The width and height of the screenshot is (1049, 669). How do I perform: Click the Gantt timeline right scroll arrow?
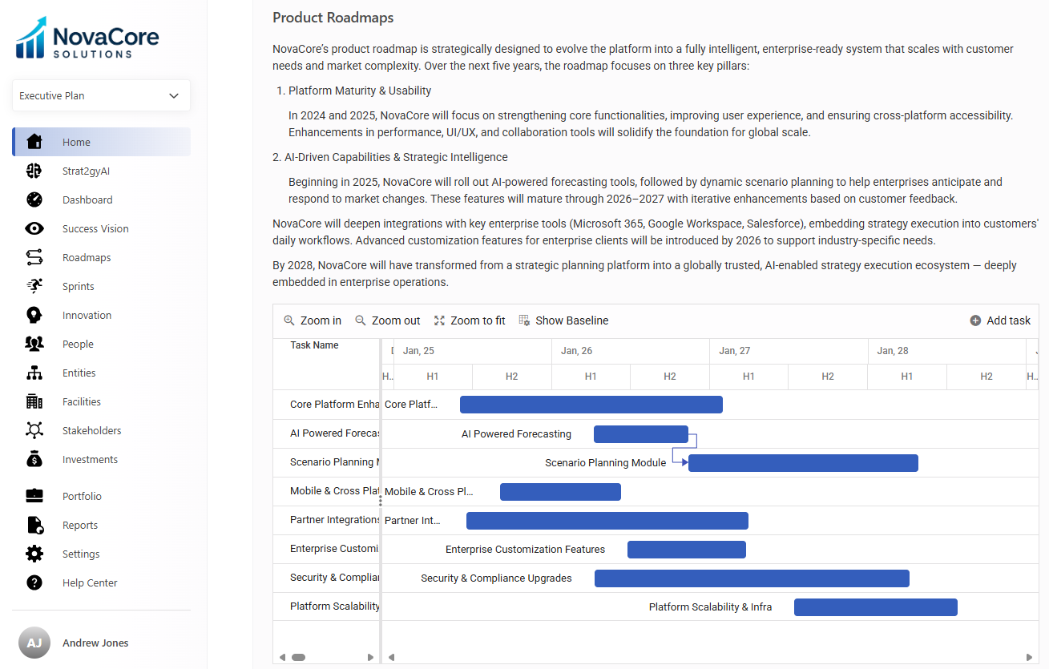1028,657
